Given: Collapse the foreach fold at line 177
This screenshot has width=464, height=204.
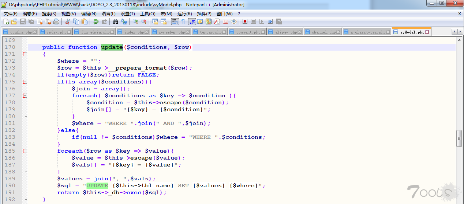Looking at the screenshot, I should pyautogui.click(x=25, y=95).
